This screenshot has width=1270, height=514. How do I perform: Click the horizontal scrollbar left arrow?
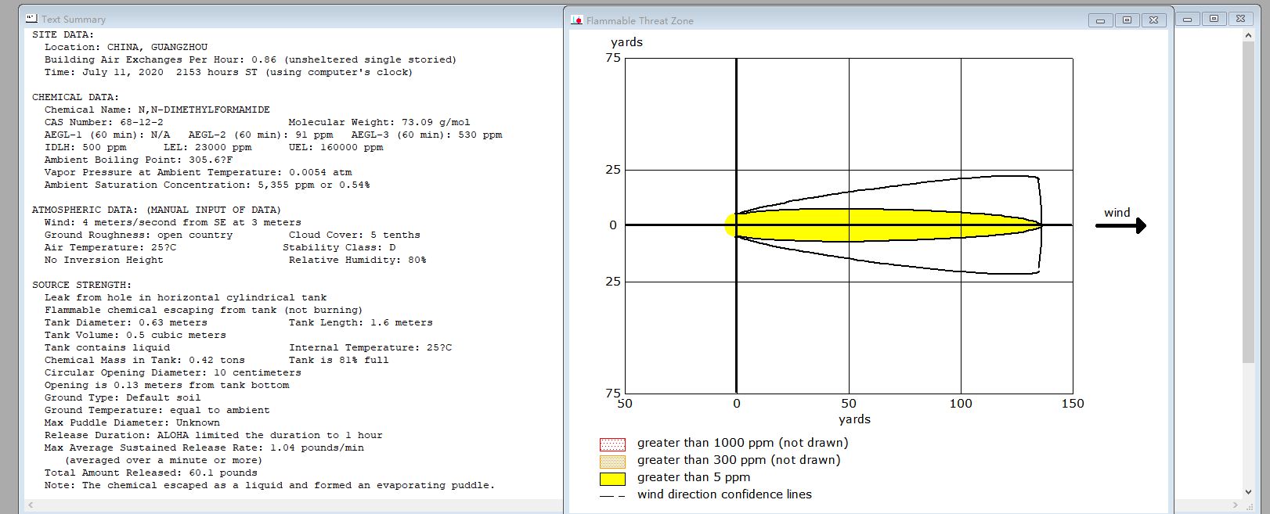31,505
